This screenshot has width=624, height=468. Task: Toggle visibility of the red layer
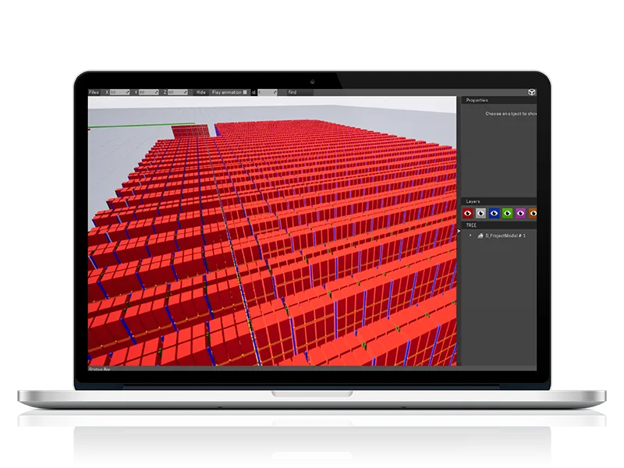pyautogui.click(x=467, y=214)
